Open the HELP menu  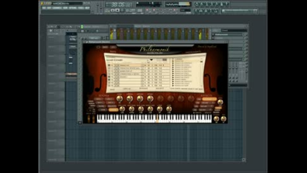coord(87,8)
